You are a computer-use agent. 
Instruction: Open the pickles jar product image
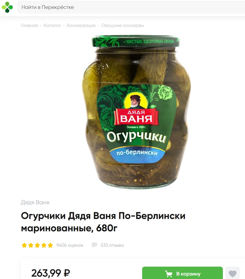tap(136, 112)
